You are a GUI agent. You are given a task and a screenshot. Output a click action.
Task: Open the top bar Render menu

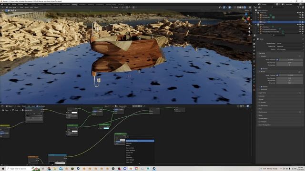[x=14, y=4]
